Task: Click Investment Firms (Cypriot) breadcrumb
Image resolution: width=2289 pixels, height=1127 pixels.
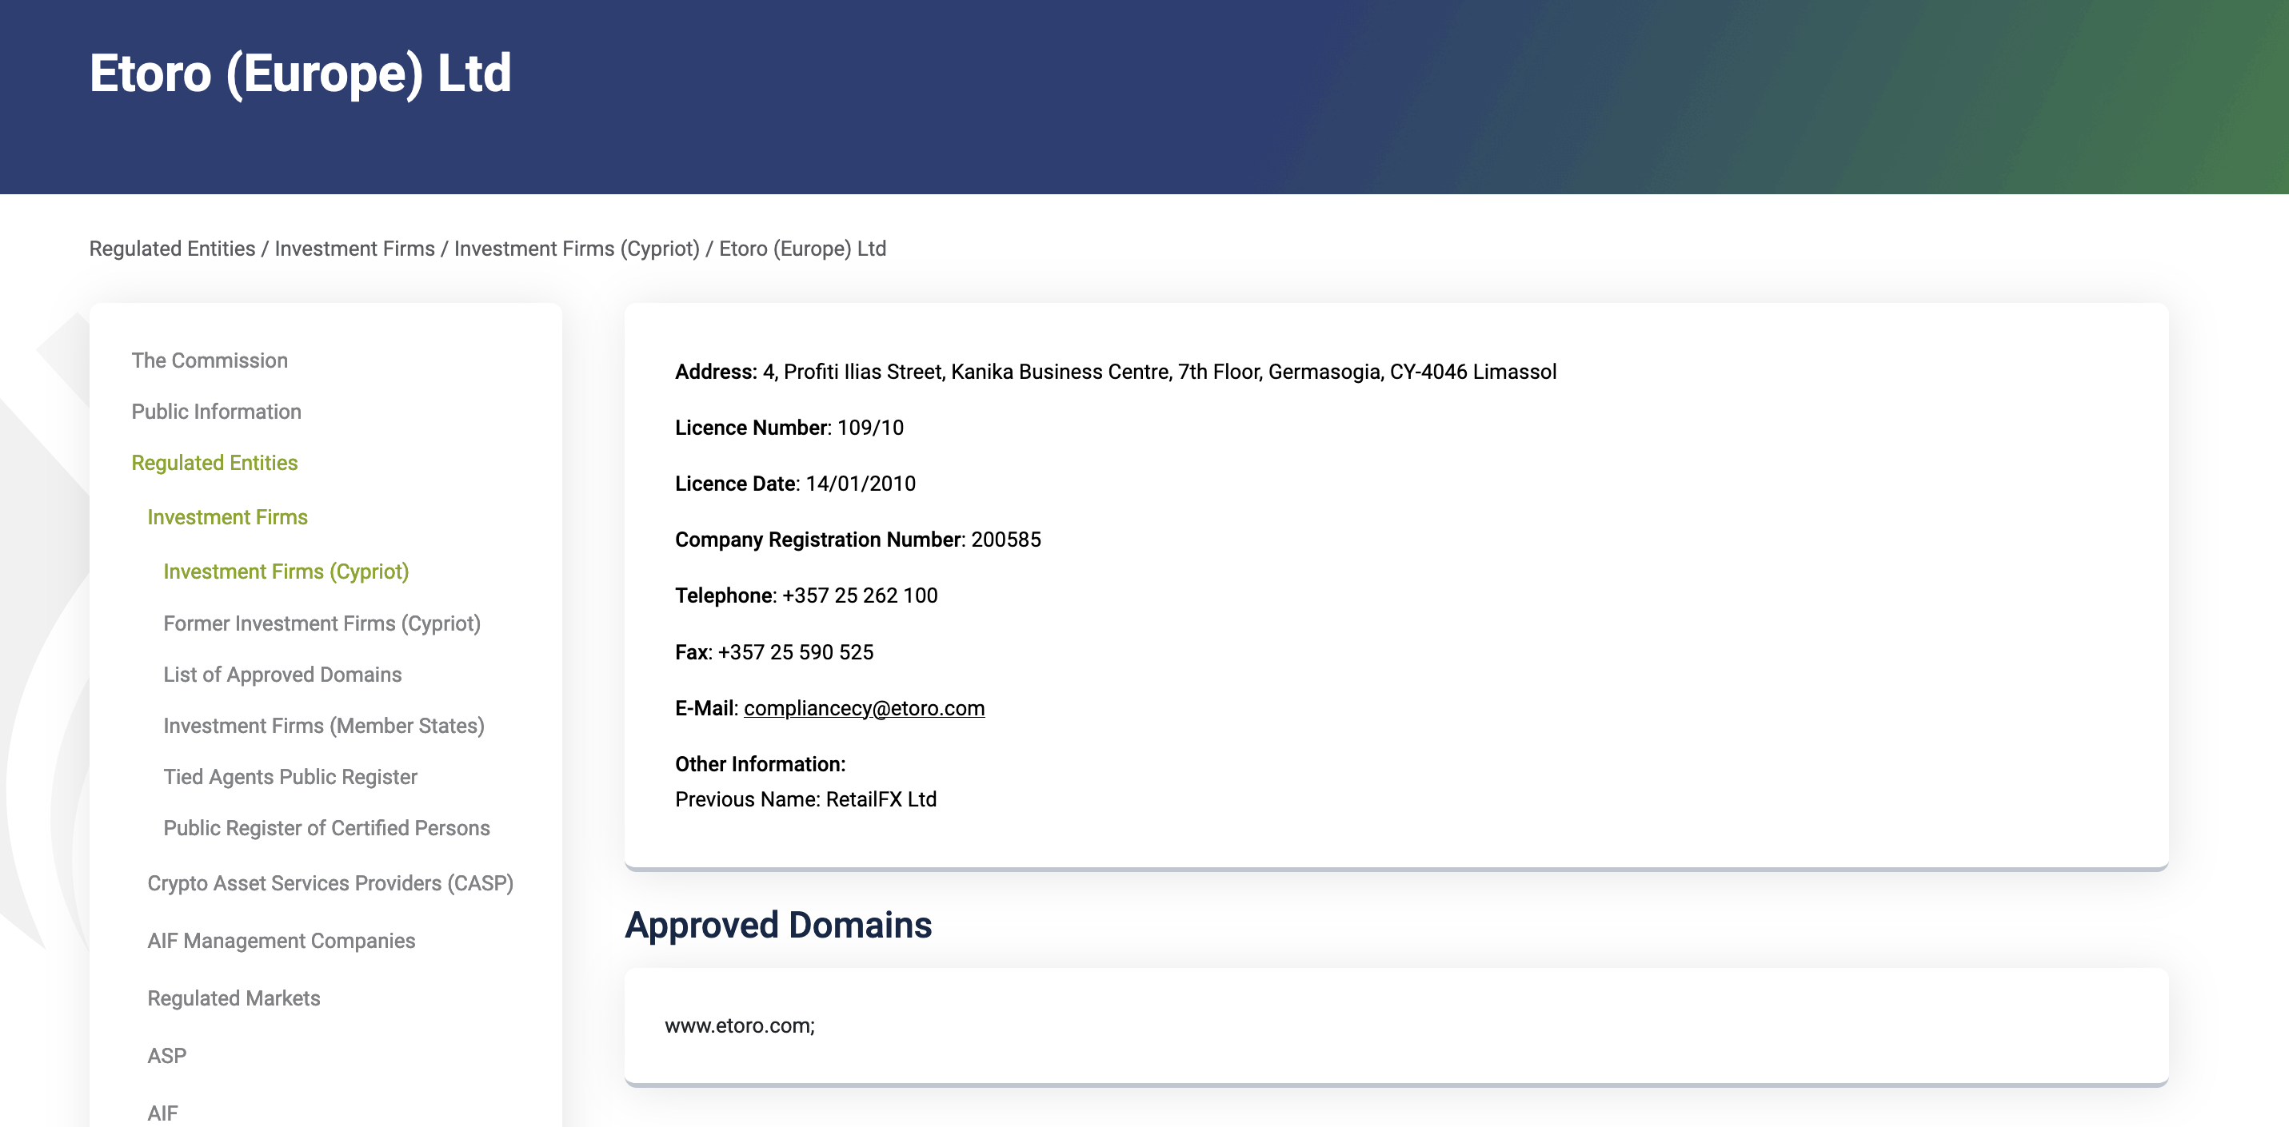Action: [x=576, y=249]
